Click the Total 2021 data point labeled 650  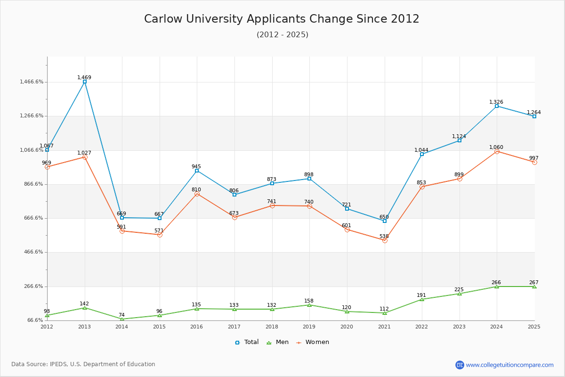[385, 221]
